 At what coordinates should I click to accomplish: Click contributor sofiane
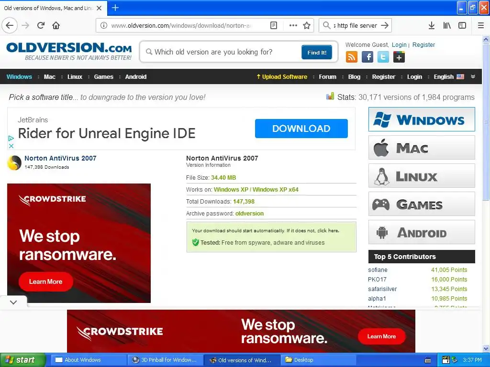pyautogui.click(x=378, y=270)
